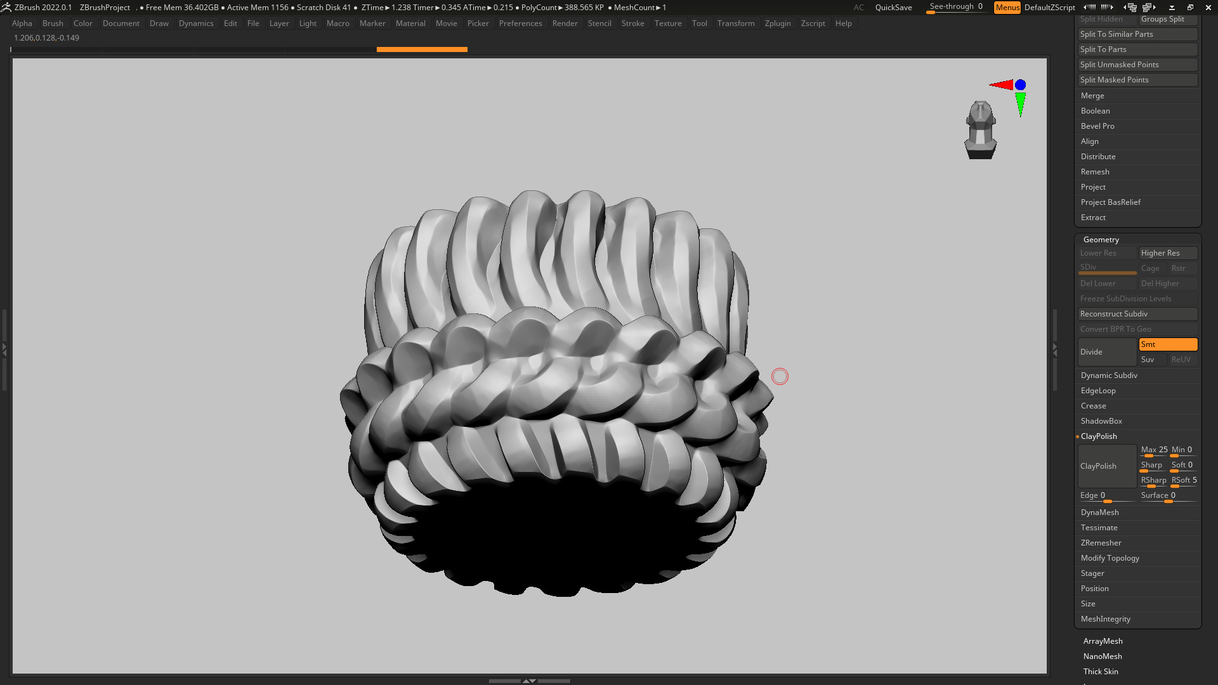Image resolution: width=1218 pixels, height=685 pixels.
Task: Toggle Smt smoothing option
Action: tap(1168, 344)
